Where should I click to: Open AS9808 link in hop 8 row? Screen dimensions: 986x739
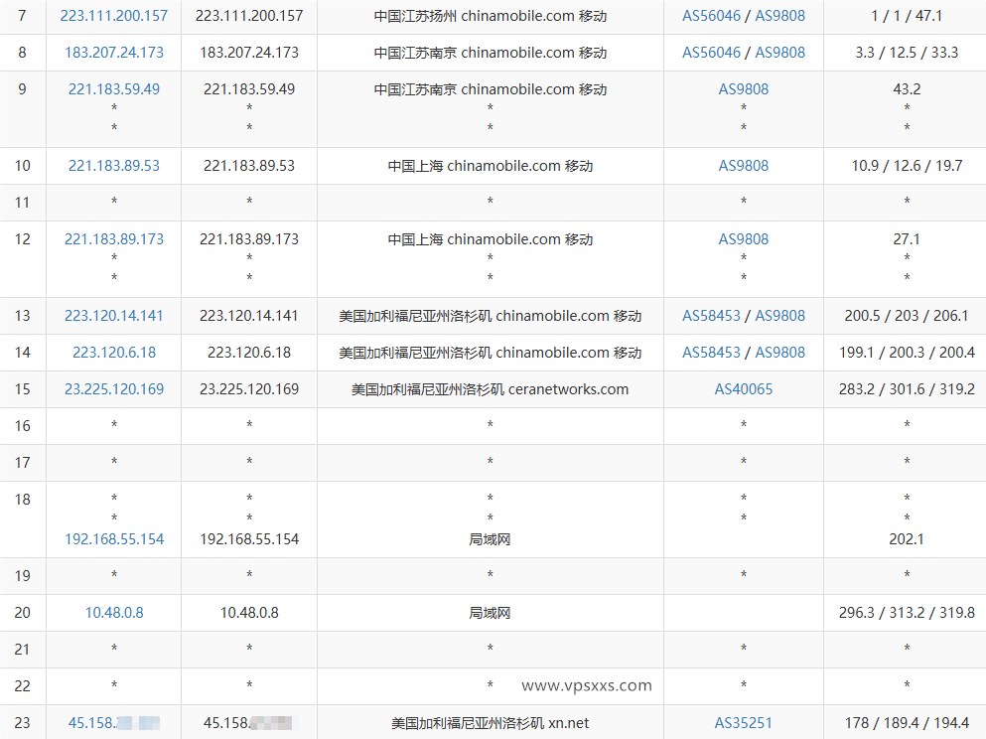[779, 53]
